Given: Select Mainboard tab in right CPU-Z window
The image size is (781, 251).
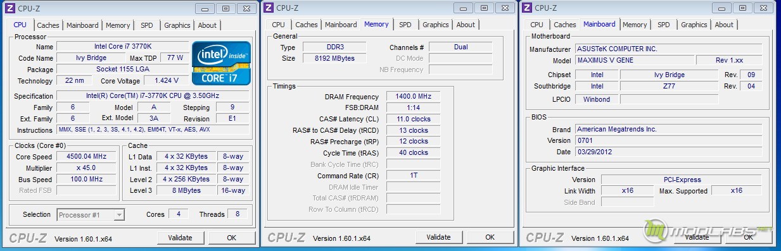Looking at the screenshot, I should 599,24.
